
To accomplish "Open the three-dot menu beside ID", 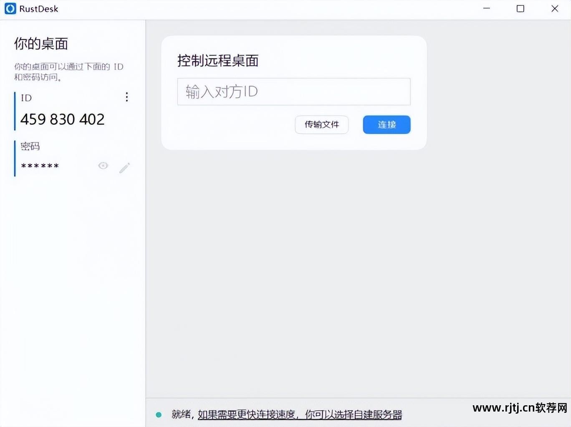I will (x=127, y=97).
